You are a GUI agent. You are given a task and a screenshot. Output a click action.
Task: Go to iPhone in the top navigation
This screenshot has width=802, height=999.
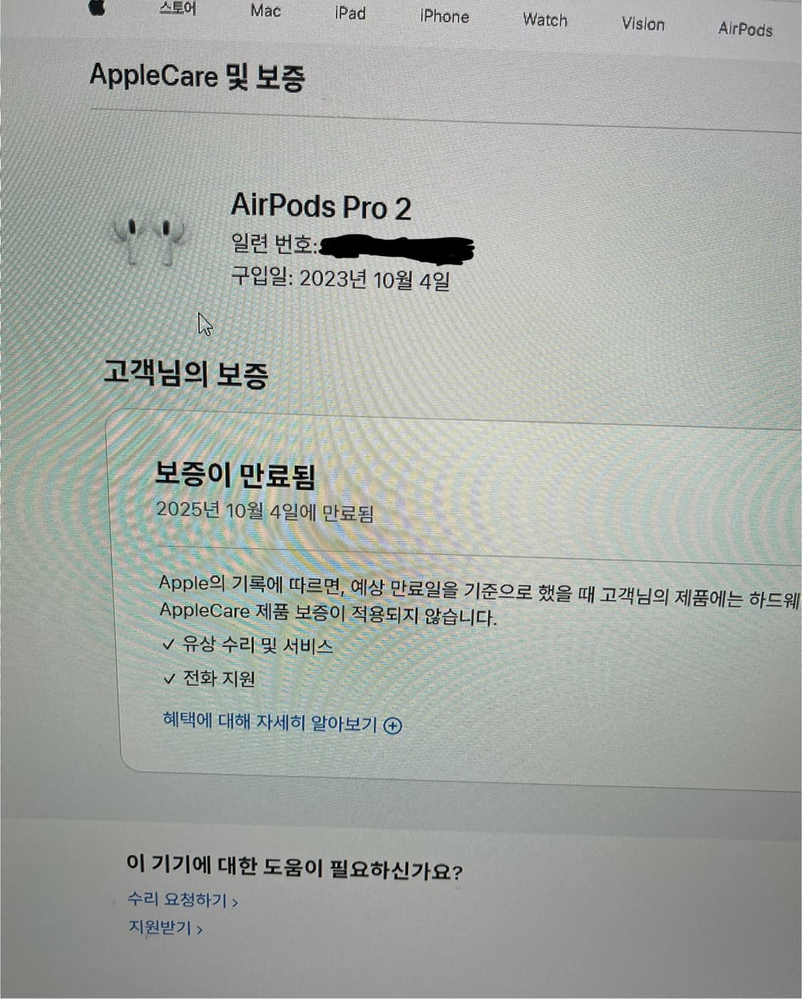coord(444,16)
